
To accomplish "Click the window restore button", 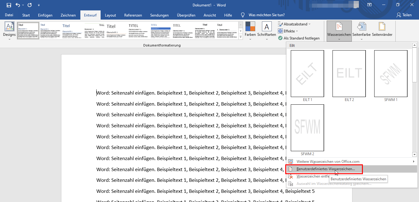I will pos(398,5).
